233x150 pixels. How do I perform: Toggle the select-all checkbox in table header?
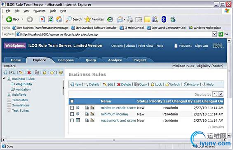pyautogui.click(x=72, y=101)
